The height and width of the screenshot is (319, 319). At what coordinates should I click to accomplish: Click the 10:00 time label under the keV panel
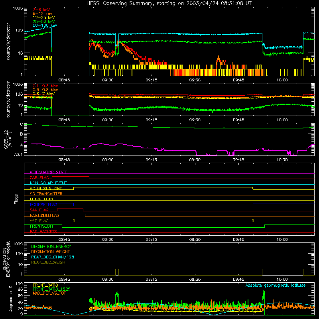(x=282, y=80)
